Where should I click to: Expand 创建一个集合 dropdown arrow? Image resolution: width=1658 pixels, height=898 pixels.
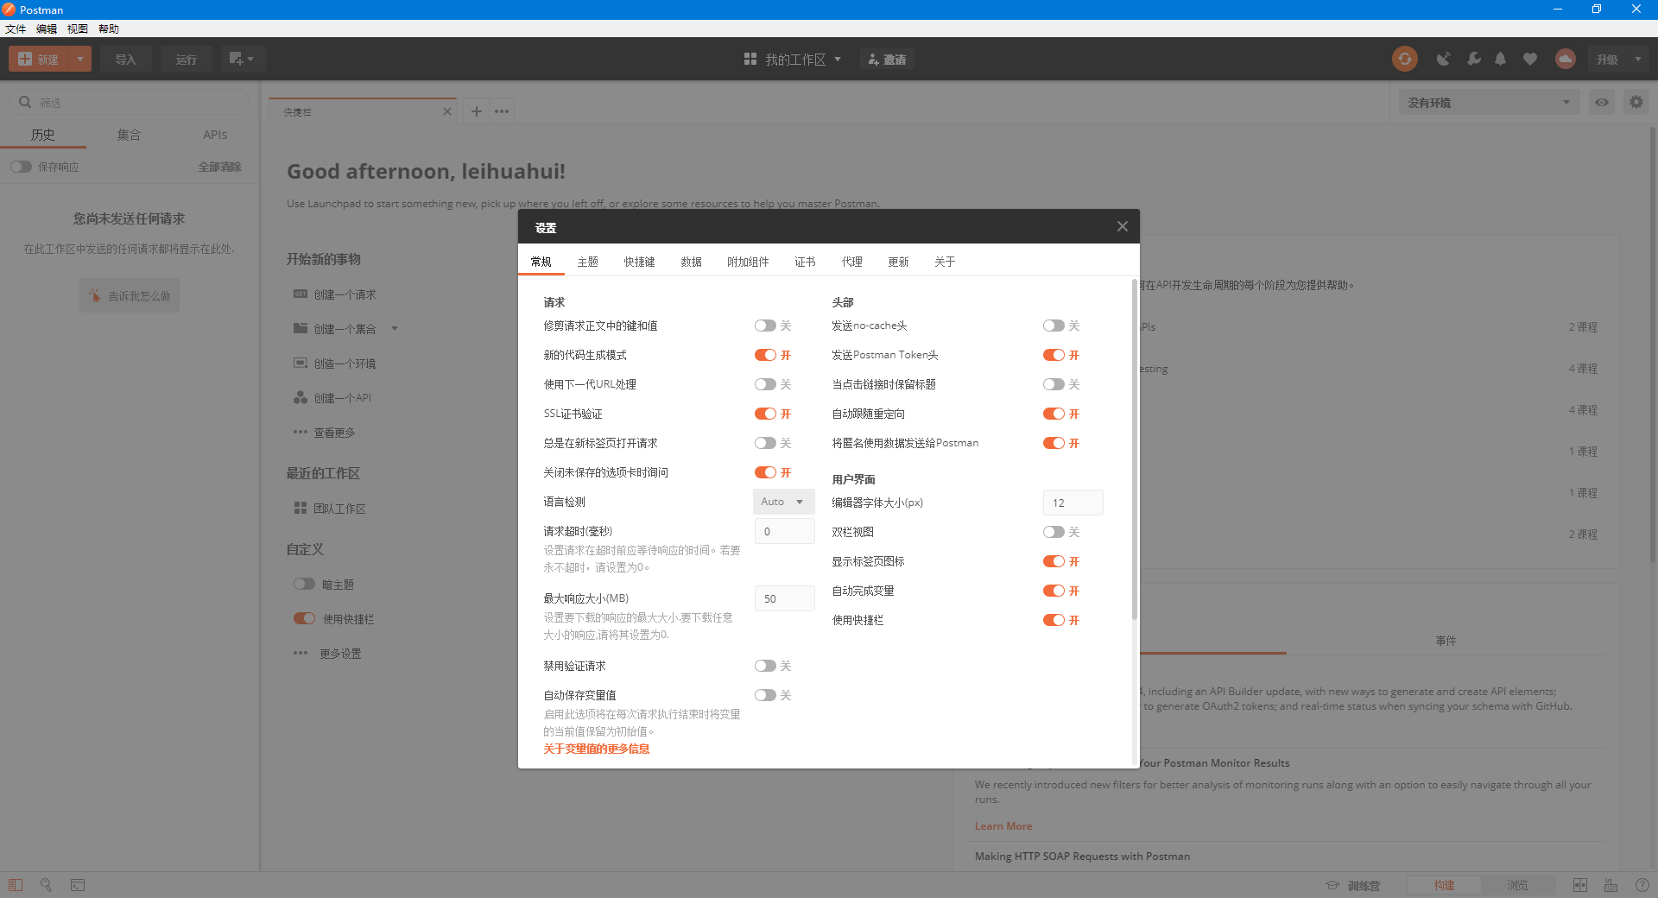point(395,329)
